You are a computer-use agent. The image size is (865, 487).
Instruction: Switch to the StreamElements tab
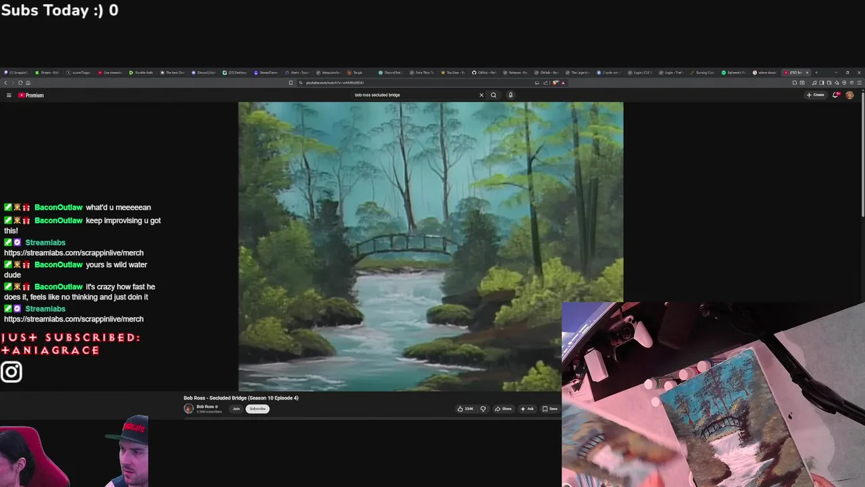(267, 72)
